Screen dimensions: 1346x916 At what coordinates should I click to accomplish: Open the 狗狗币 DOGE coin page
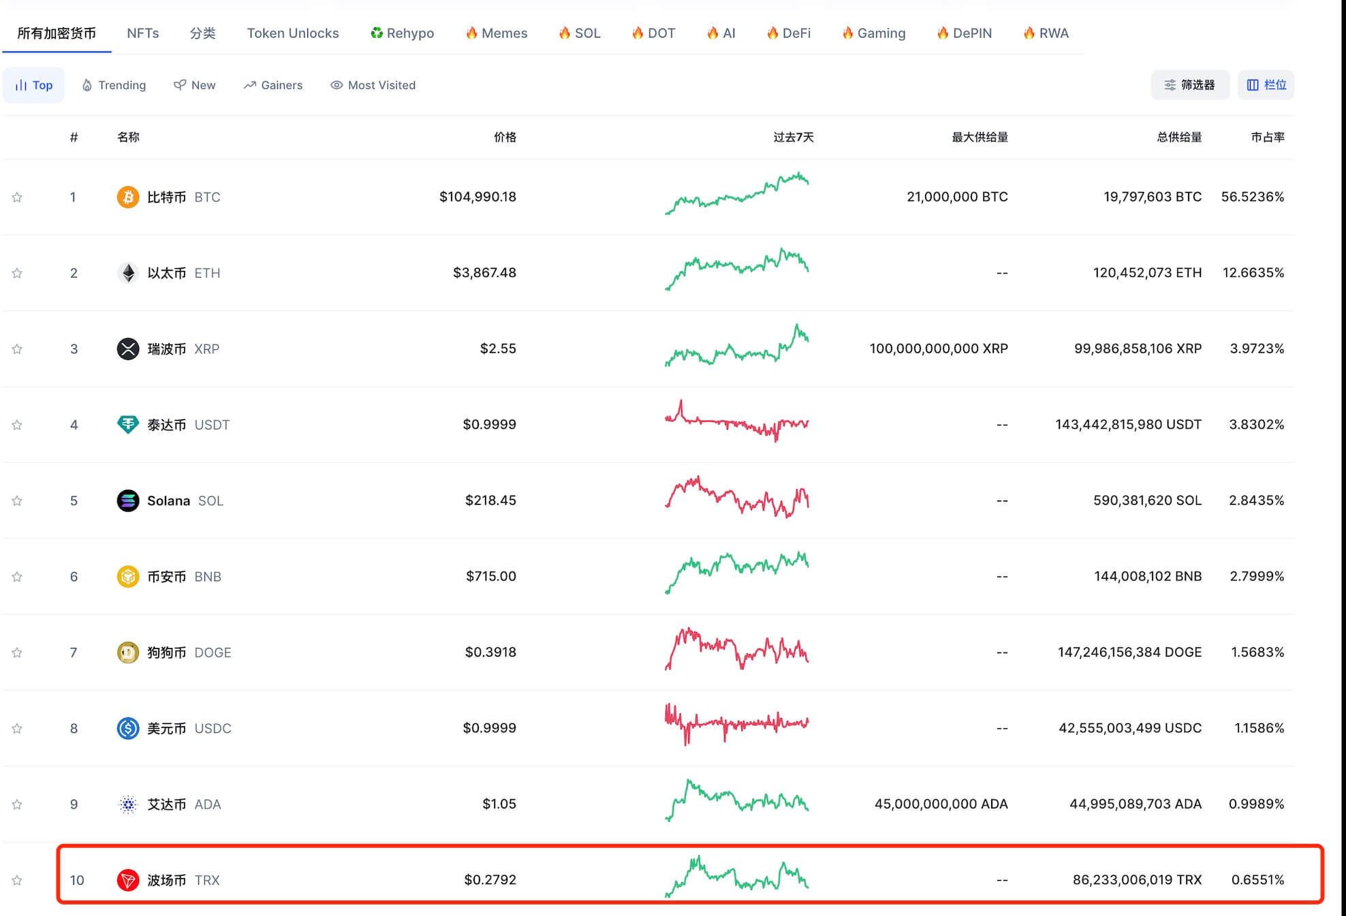pos(174,653)
